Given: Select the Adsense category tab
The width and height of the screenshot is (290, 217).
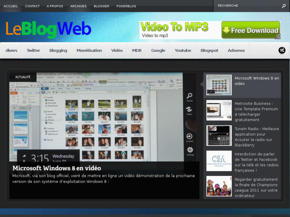Looking at the screenshot, I should coord(236,51).
